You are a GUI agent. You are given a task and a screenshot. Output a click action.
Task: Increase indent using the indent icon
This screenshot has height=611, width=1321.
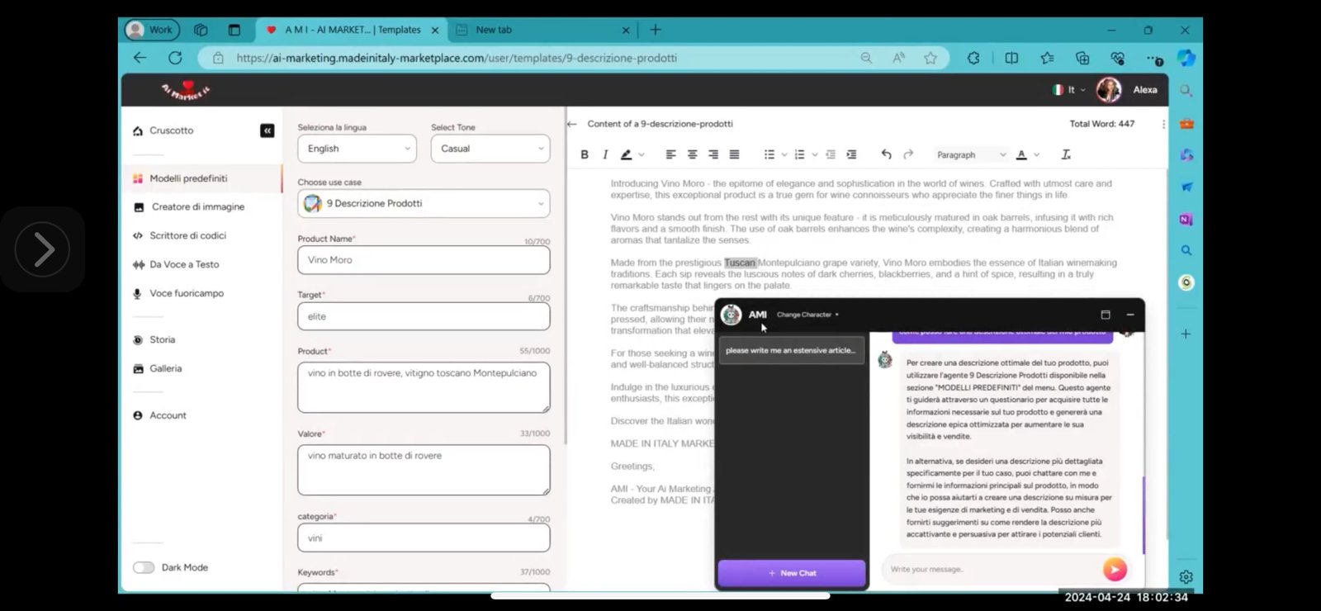point(851,154)
